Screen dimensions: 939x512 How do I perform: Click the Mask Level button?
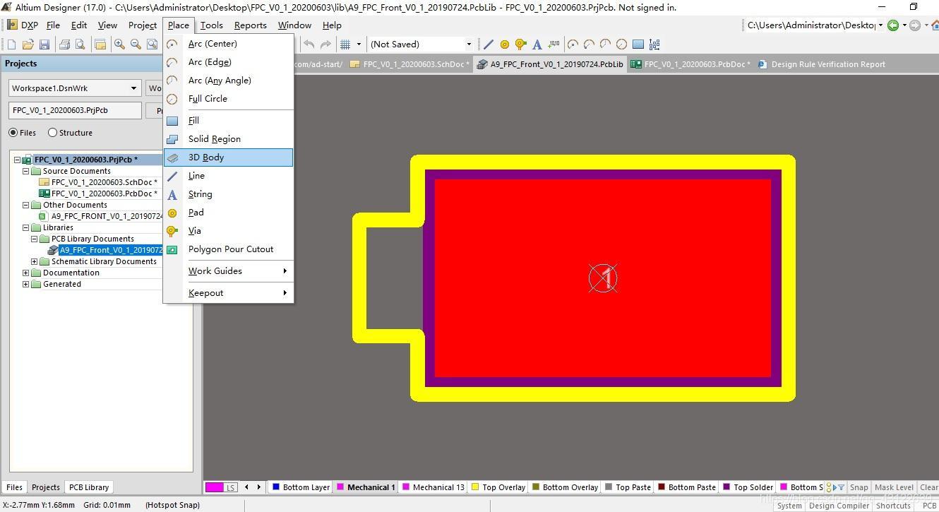(x=894, y=487)
